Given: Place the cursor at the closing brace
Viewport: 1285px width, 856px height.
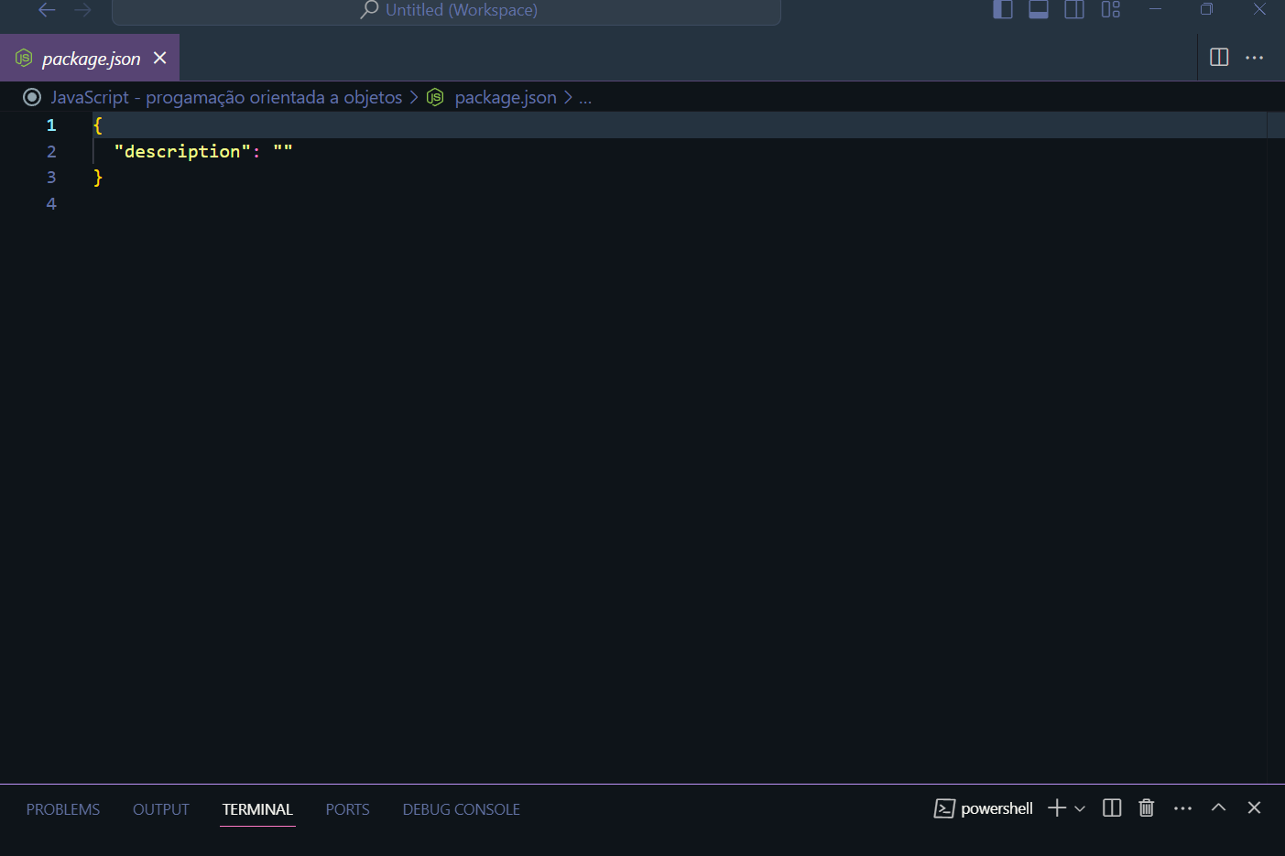Looking at the screenshot, I should (x=98, y=178).
